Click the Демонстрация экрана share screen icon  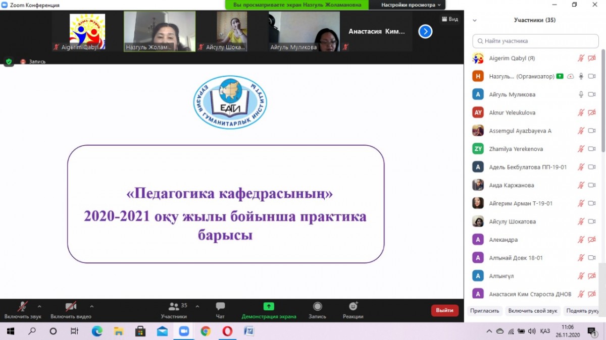pyautogui.click(x=269, y=307)
